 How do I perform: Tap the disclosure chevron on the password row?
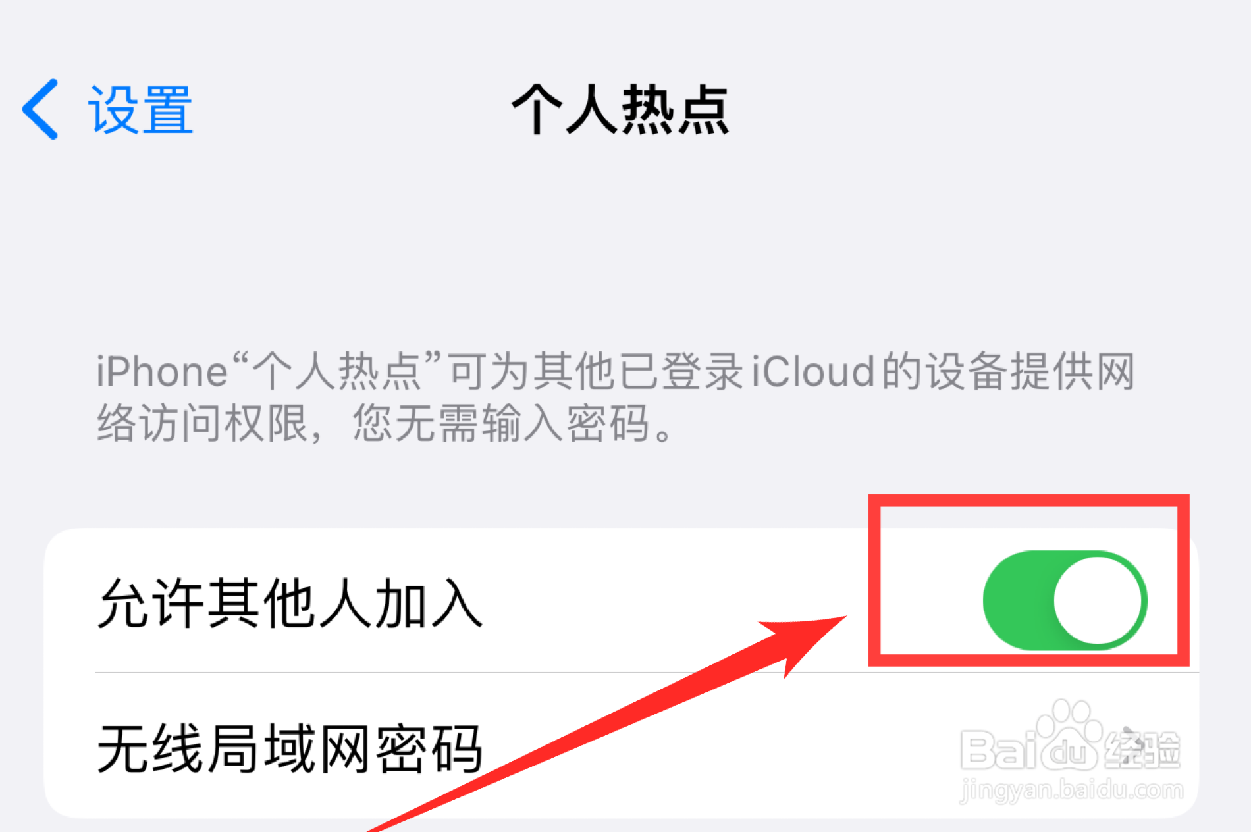1131,737
